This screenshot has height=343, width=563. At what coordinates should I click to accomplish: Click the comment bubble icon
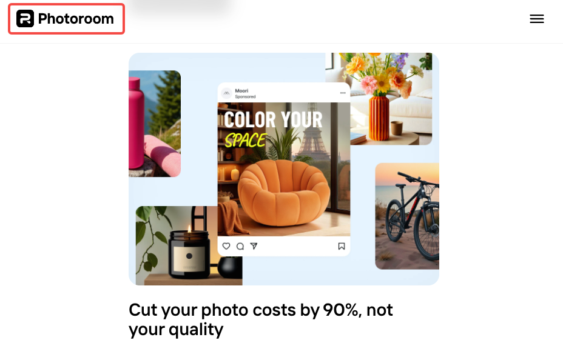[x=240, y=246]
